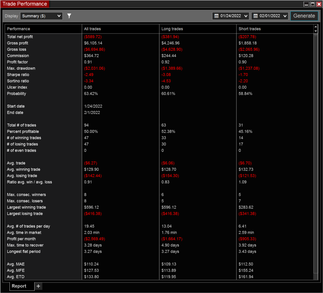The image size is (323, 293).
Task: Click Avg. # of trades per day 19.45
Action: (89, 226)
